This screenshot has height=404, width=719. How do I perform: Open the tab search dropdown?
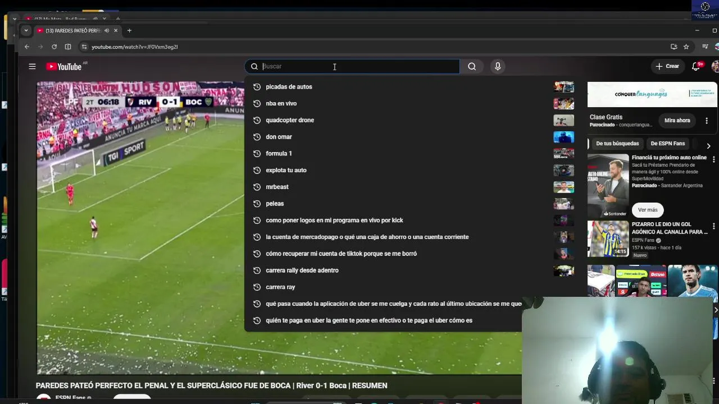click(26, 30)
